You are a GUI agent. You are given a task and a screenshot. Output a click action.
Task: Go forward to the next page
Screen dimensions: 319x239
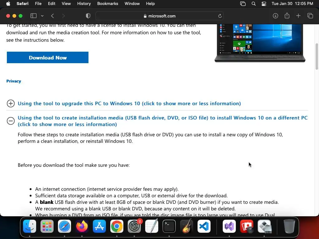(x=63, y=16)
